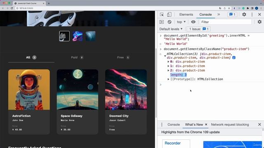264x148 pixels.
Task: Open the Doomed City product image
Action: click(x=126, y=90)
